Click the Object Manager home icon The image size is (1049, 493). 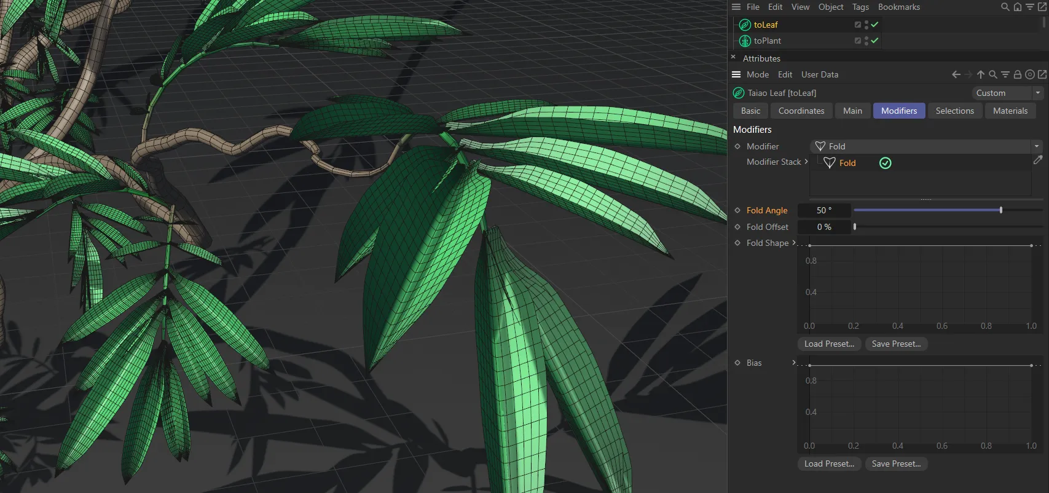1018,7
